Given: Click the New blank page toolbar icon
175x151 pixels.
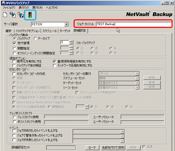Looking at the screenshot, I should [5, 15].
